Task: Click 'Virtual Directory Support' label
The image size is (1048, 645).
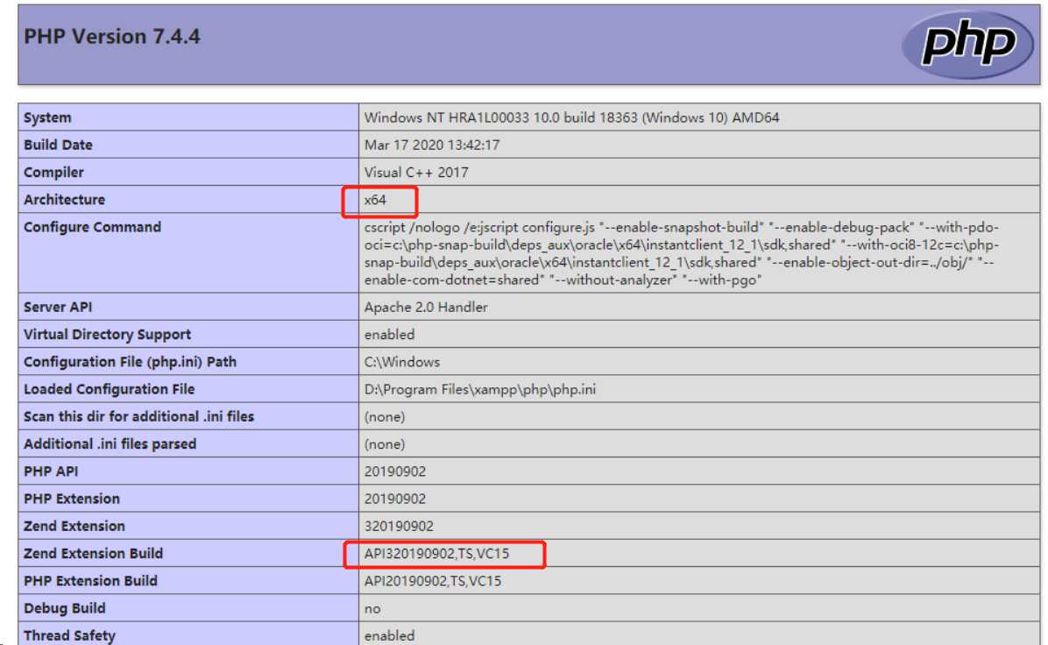Action: point(107,335)
